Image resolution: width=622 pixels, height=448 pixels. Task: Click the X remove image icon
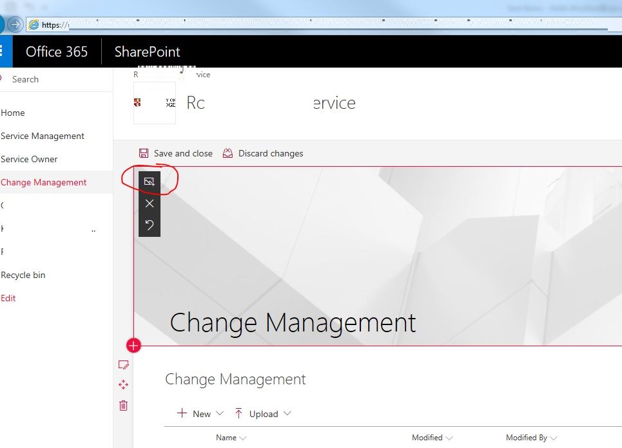tap(150, 203)
